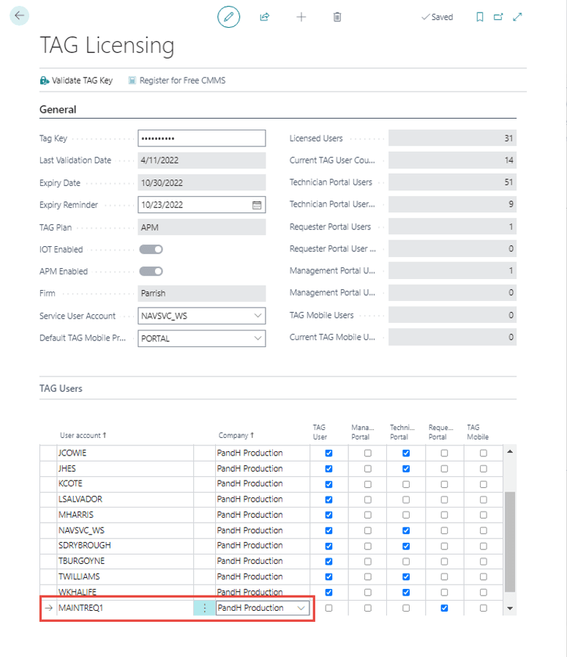Image resolution: width=567 pixels, height=657 pixels.
Task: Uncheck Technician Portal for TWILLIAMS
Action: point(406,577)
